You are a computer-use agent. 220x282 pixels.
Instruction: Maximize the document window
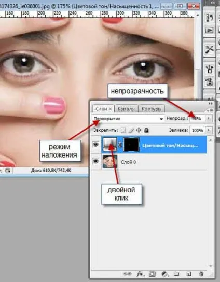(180, 6)
